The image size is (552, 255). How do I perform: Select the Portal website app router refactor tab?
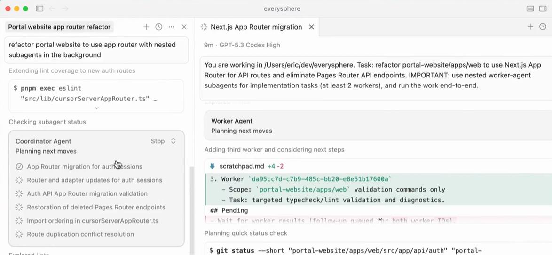tap(59, 27)
